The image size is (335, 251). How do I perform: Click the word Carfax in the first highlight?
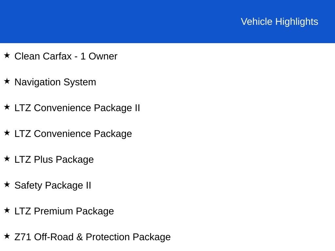coord(57,56)
